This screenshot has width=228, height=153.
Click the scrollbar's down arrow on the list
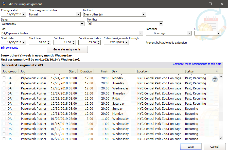220,138
